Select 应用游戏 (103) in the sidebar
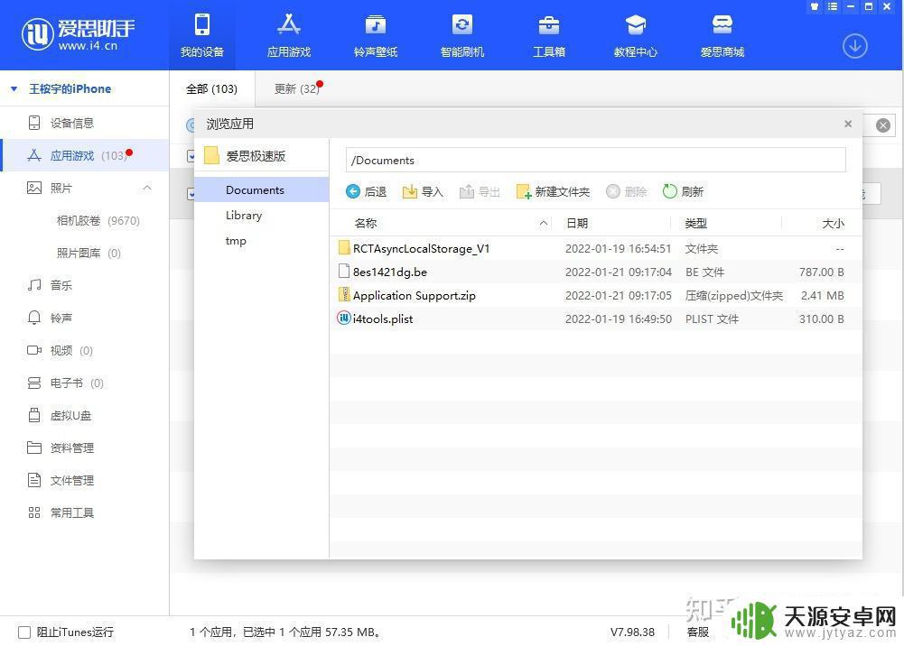904x646 pixels. 84,155
